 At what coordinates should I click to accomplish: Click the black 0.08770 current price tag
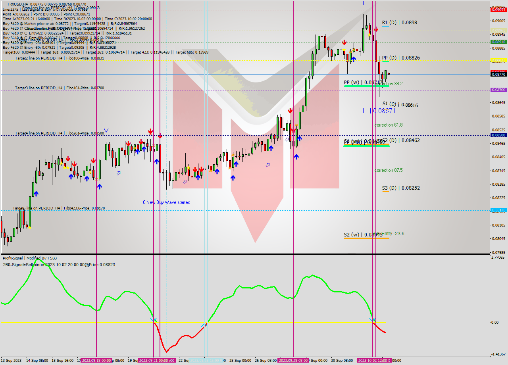coord(498,74)
